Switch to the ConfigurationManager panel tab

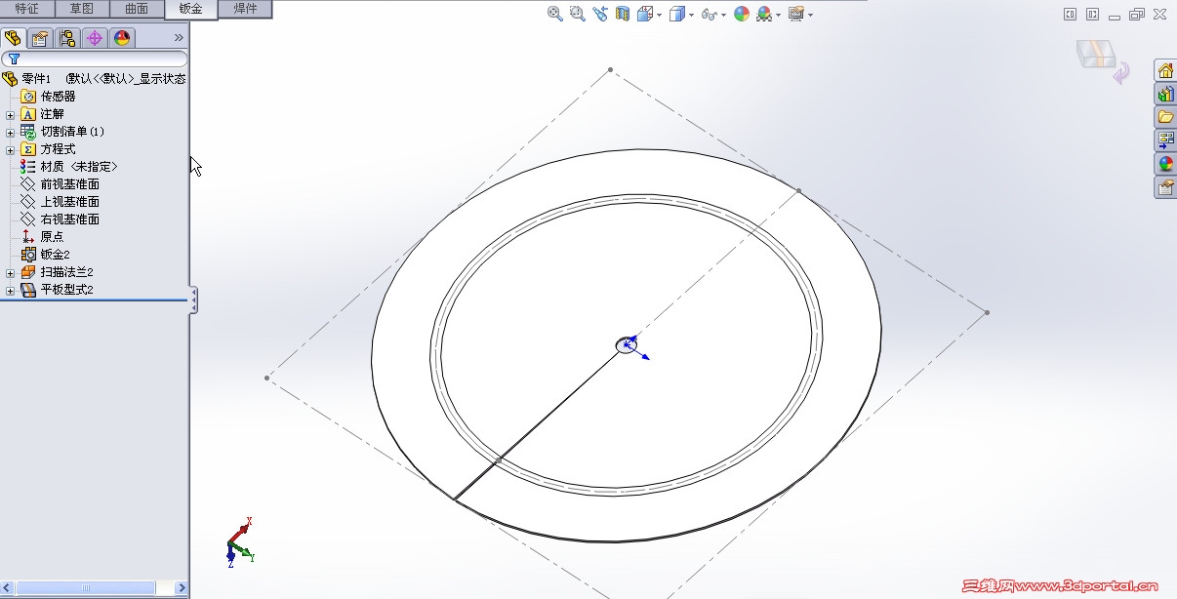[x=68, y=38]
